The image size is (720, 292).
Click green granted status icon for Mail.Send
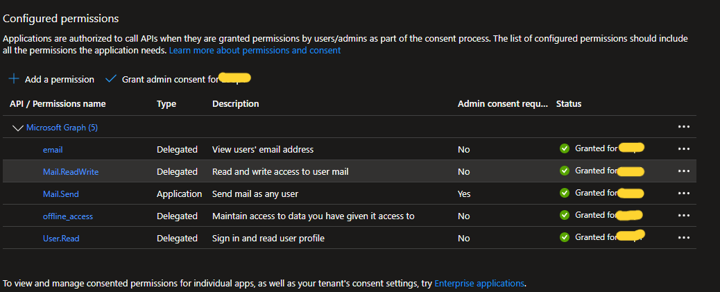pos(565,193)
